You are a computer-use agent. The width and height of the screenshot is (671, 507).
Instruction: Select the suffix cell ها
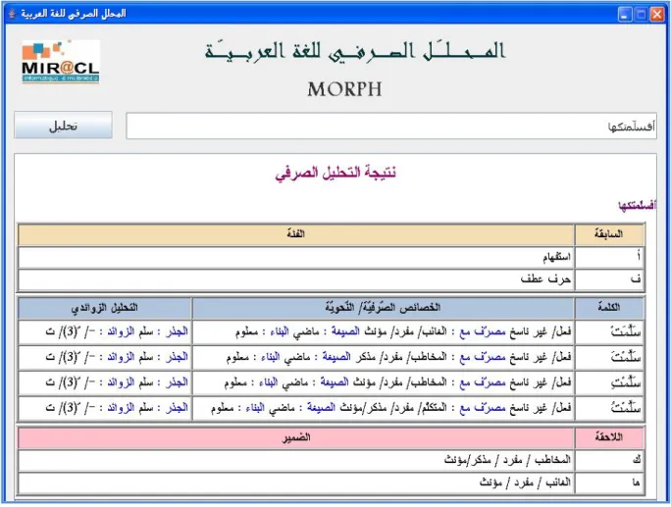[x=609, y=483]
